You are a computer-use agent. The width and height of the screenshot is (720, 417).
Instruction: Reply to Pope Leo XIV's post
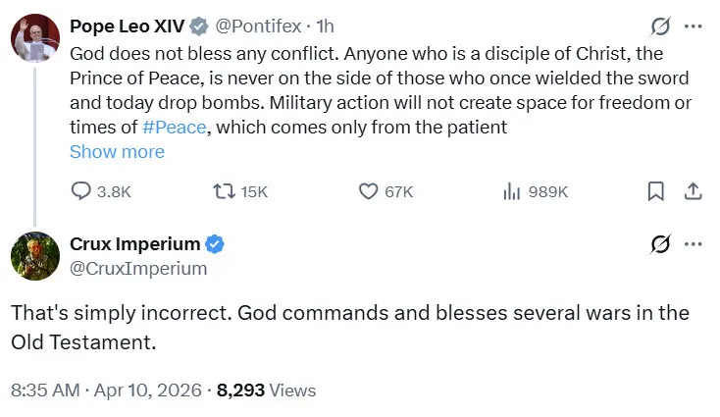point(82,191)
